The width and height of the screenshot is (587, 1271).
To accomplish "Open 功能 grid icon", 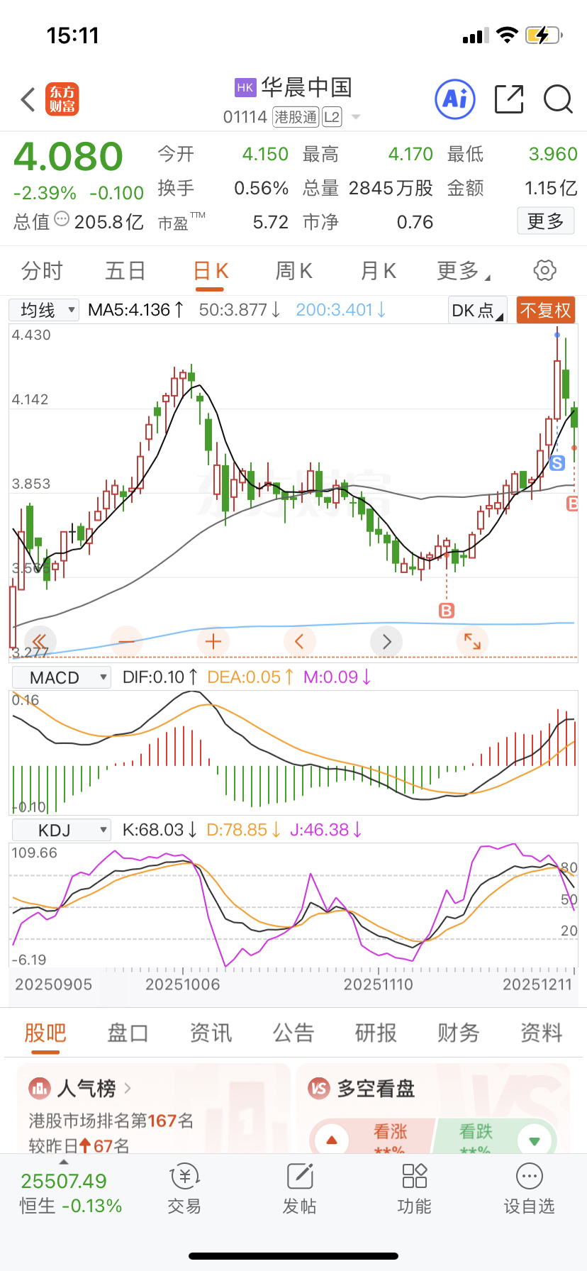I will tap(415, 1177).
